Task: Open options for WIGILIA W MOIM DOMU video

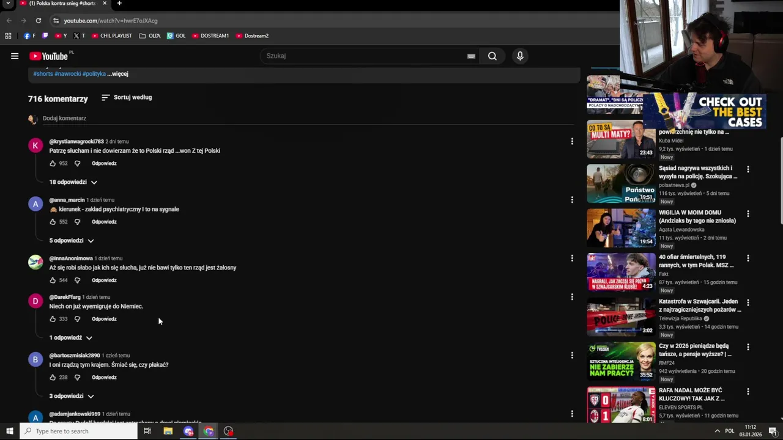Action: tap(748, 214)
